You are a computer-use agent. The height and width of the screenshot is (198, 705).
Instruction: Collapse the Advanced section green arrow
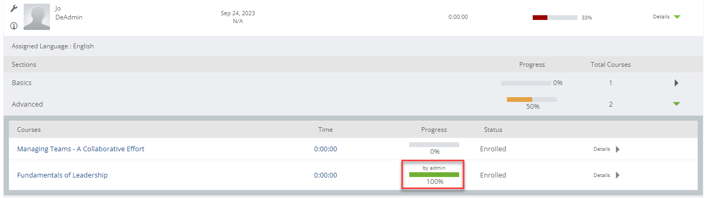(677, 104)
